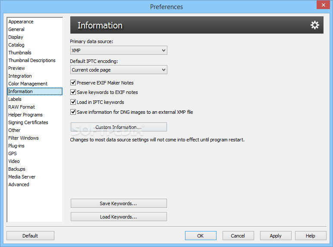Select Thumbnail Descriptions category
Screen dimensions: 333x247
click(32, 60)
